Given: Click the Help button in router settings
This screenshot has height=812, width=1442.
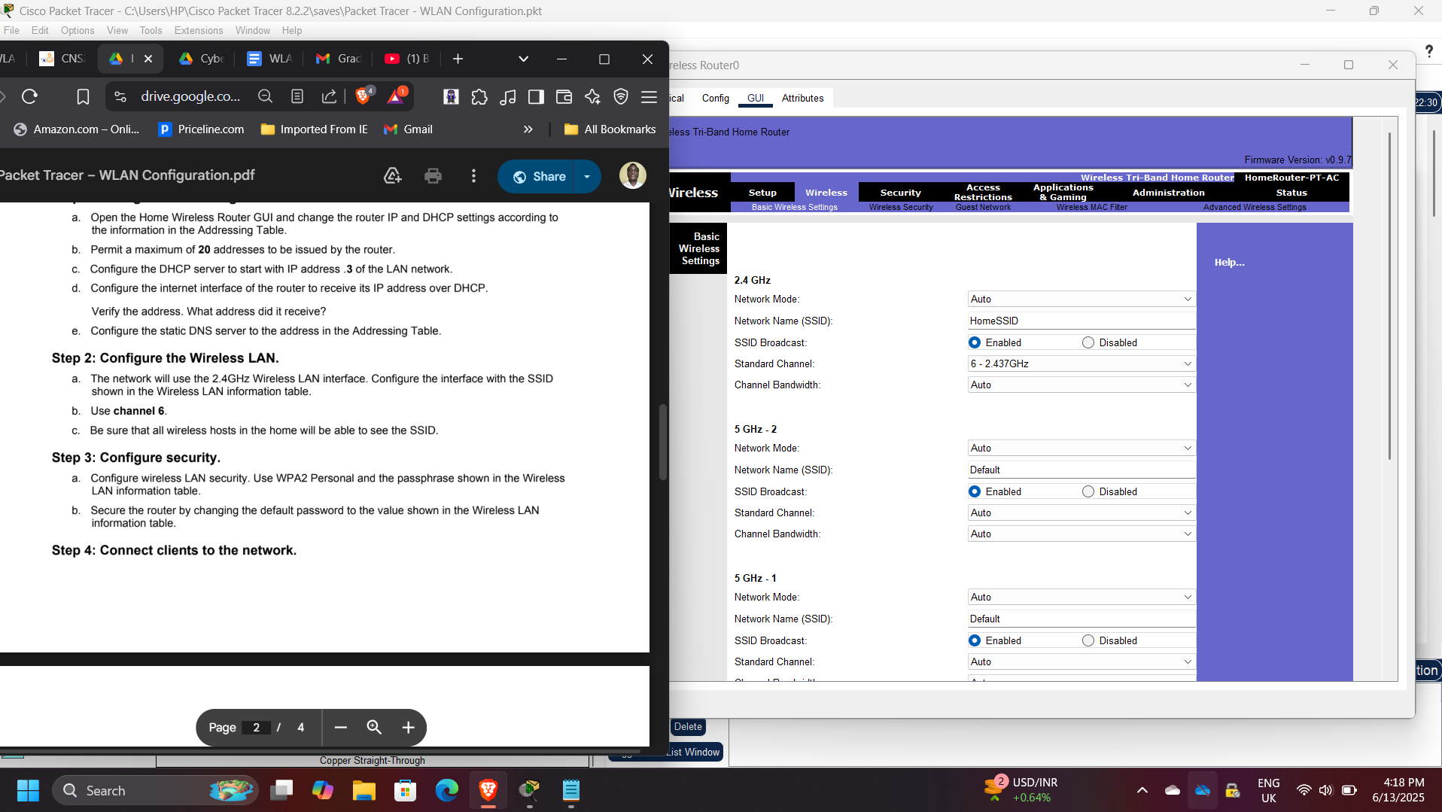Looking at the screenshot, I should pyautogui.click(x=1230, y=262).
